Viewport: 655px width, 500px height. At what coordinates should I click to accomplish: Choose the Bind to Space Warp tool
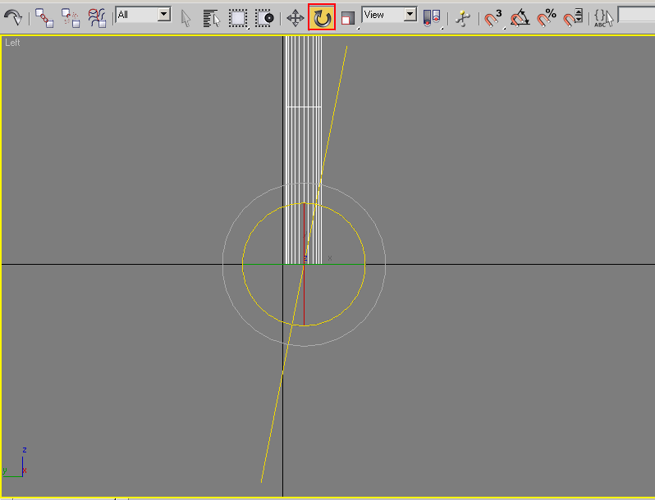click(x=97, y=18)
